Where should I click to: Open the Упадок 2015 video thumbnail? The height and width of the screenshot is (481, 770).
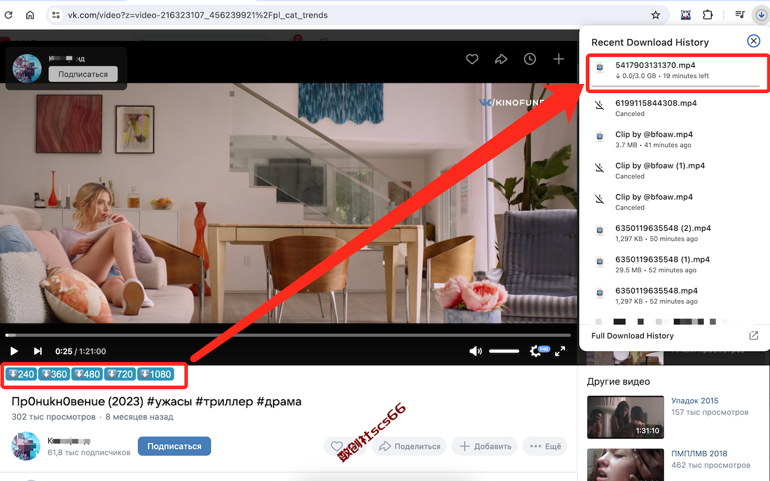[x=625, y=417]
